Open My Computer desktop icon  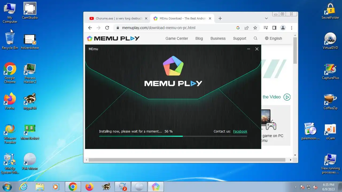pos(10,13)
